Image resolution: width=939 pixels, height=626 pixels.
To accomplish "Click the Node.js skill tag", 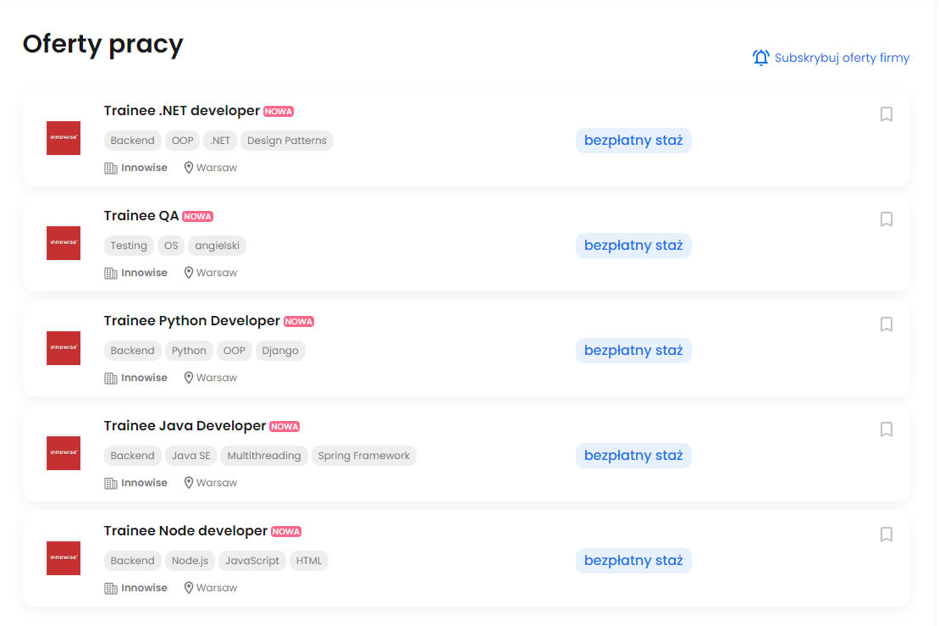I will (190, 561).
